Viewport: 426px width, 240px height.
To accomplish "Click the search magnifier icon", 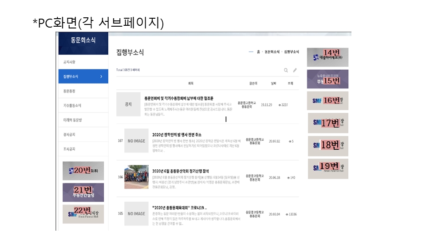I will (286, 70).
